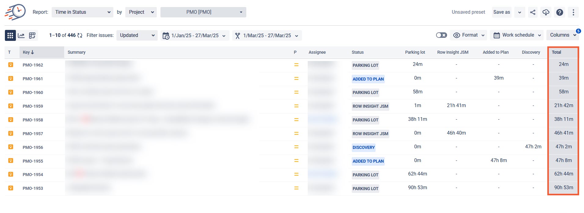
Task: Expand the PMO [PMO] project selector
Action: click(203, 12)
